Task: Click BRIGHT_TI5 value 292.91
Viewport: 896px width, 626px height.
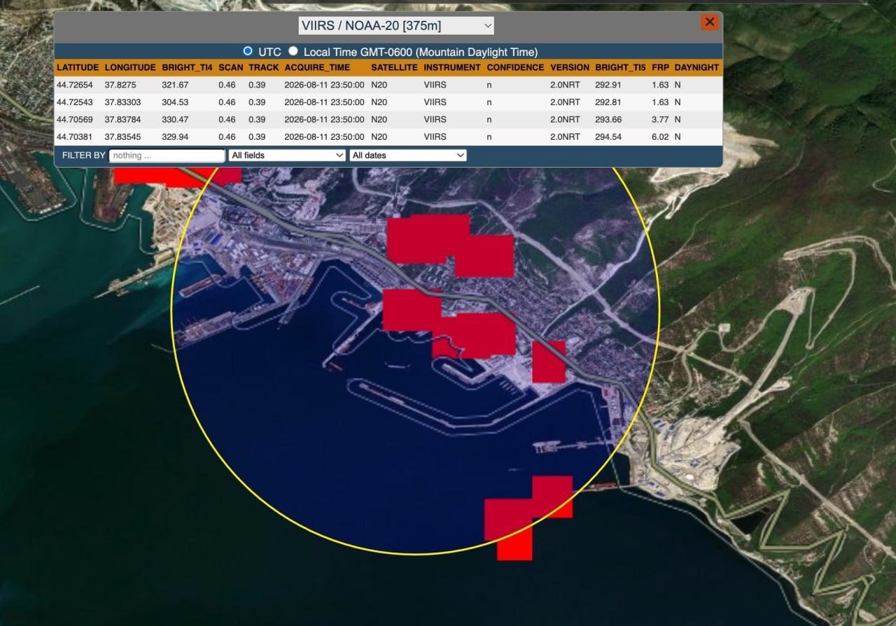Action: coord(608,85)
